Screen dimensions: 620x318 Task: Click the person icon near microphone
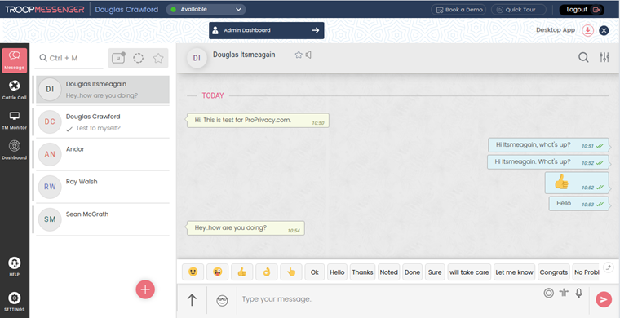[564, 293]
